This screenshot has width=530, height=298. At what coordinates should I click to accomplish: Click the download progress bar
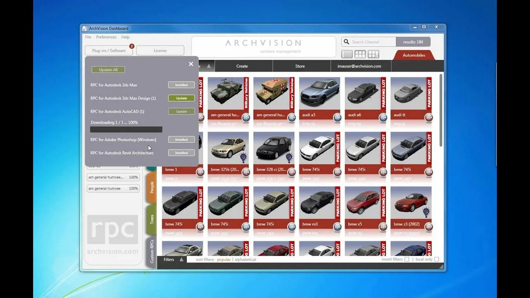(x=126, y=130)
